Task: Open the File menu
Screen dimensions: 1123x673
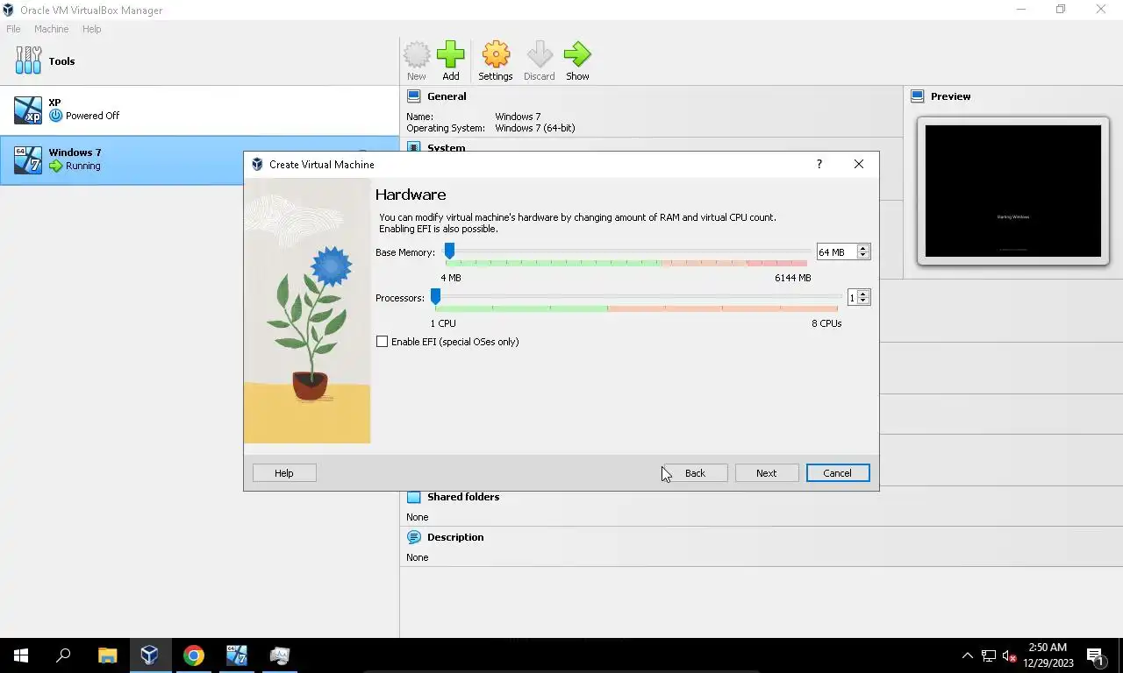Action: point(13,29)
